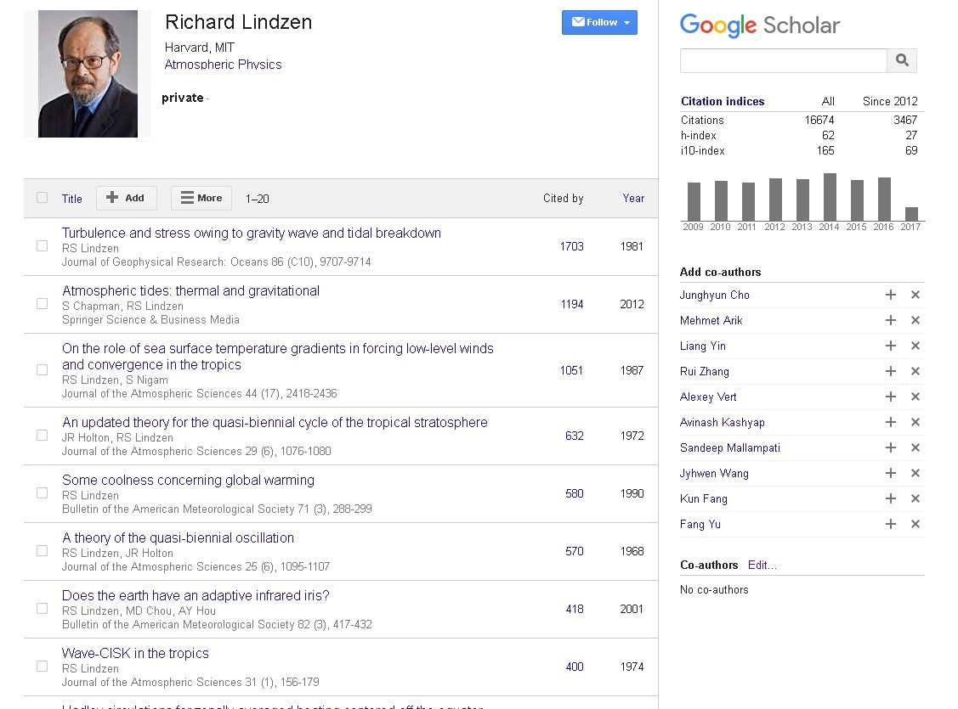Open the More actions menu
958x709 pixels.
tap(201, 199)
